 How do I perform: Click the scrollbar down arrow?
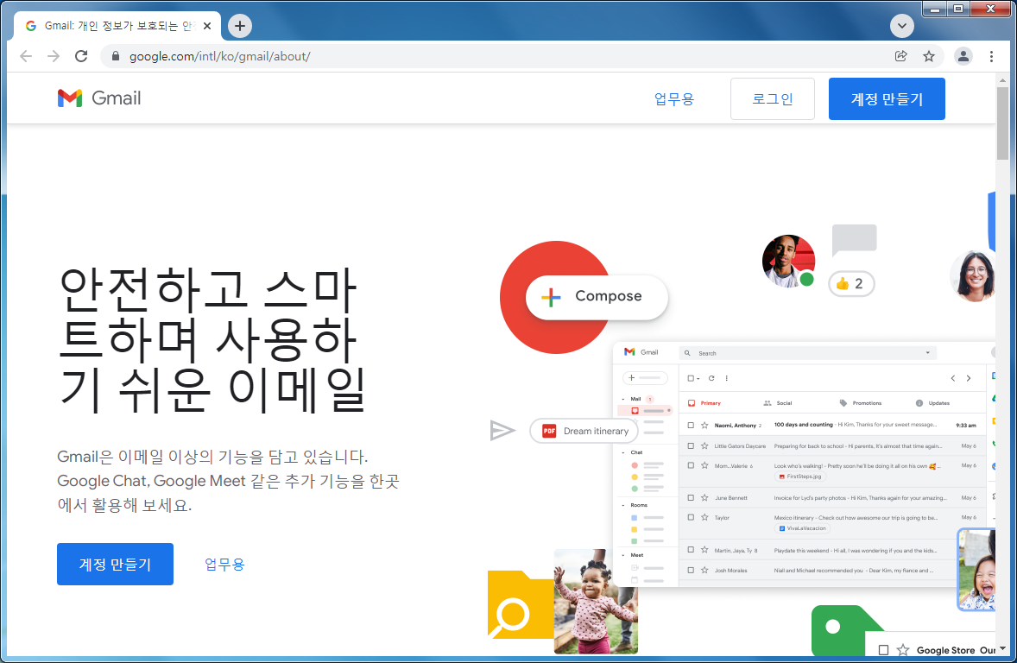click(1002, 648)
